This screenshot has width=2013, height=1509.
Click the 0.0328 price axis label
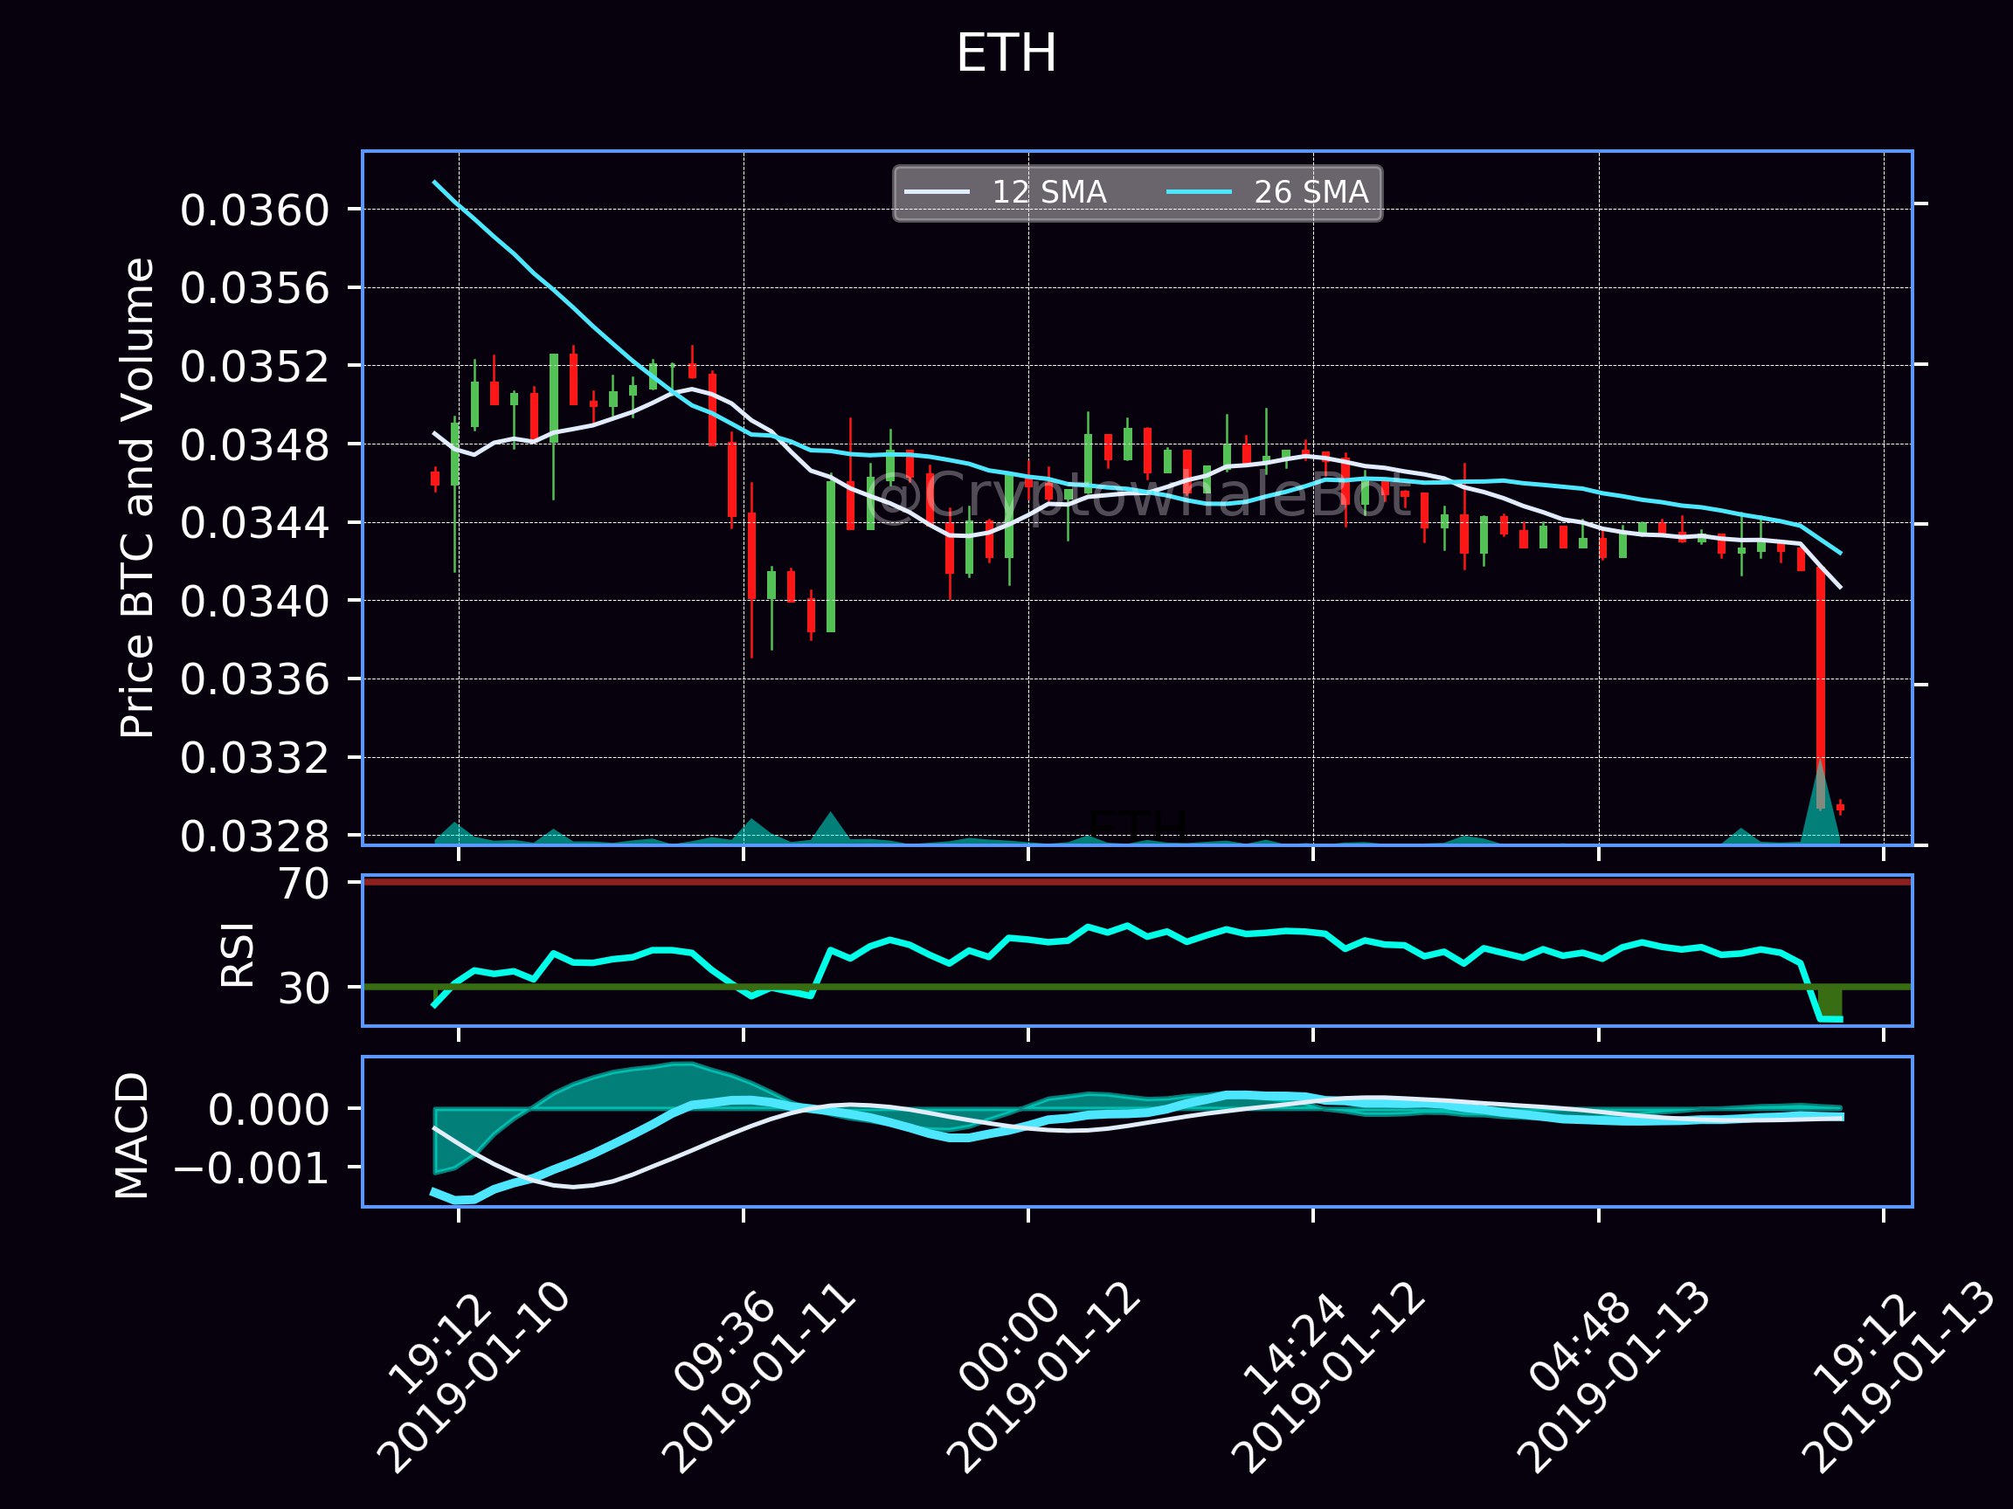coord(255,837)
